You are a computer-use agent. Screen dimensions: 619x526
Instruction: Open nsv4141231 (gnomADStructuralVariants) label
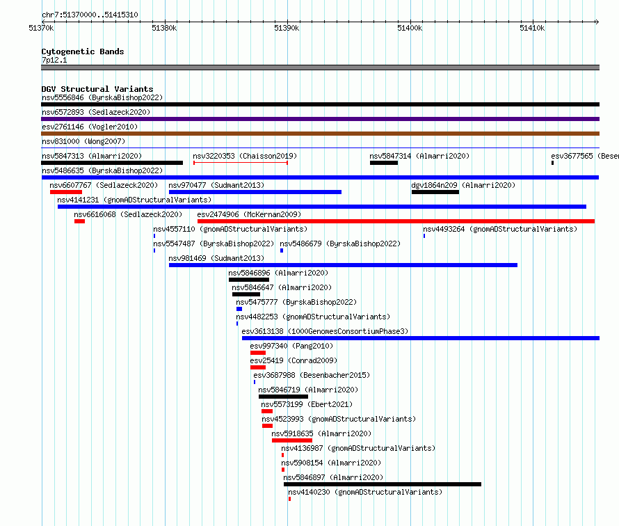(134, 200)
